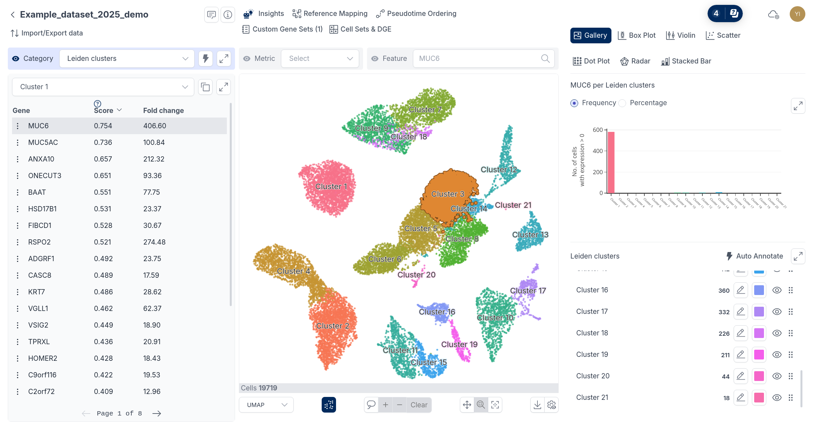Image resolution: width=821 pixels, height=422 pixels.
Task: Select the pan/move tool icon
Action: pyautogui.click(x=467, y=405)
